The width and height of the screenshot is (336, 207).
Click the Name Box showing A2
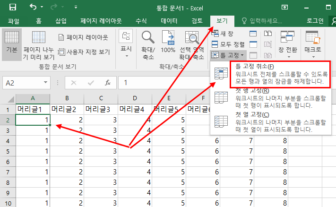[23, 83]
